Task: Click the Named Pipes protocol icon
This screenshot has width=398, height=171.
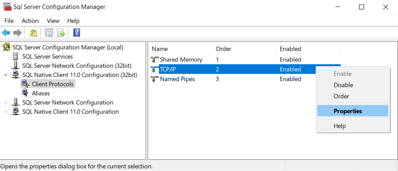Action: (154, 79)
